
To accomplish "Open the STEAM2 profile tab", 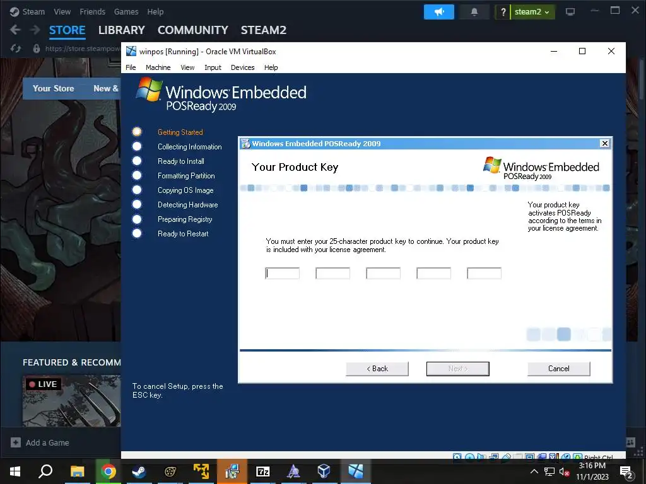I will point(264,30).
